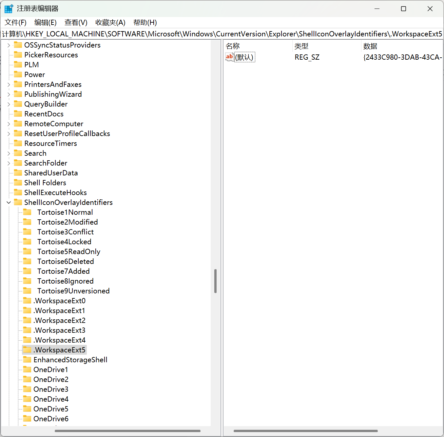The image size is (444, 437).
Task: Click the folder icon beside ShellExecuteHooks
Action: 18,192
